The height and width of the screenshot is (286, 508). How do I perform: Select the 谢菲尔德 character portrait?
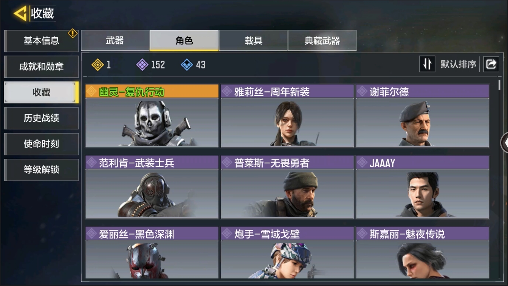tap(423, 123)
